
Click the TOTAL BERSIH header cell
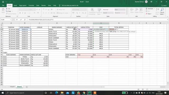point(119,27)
